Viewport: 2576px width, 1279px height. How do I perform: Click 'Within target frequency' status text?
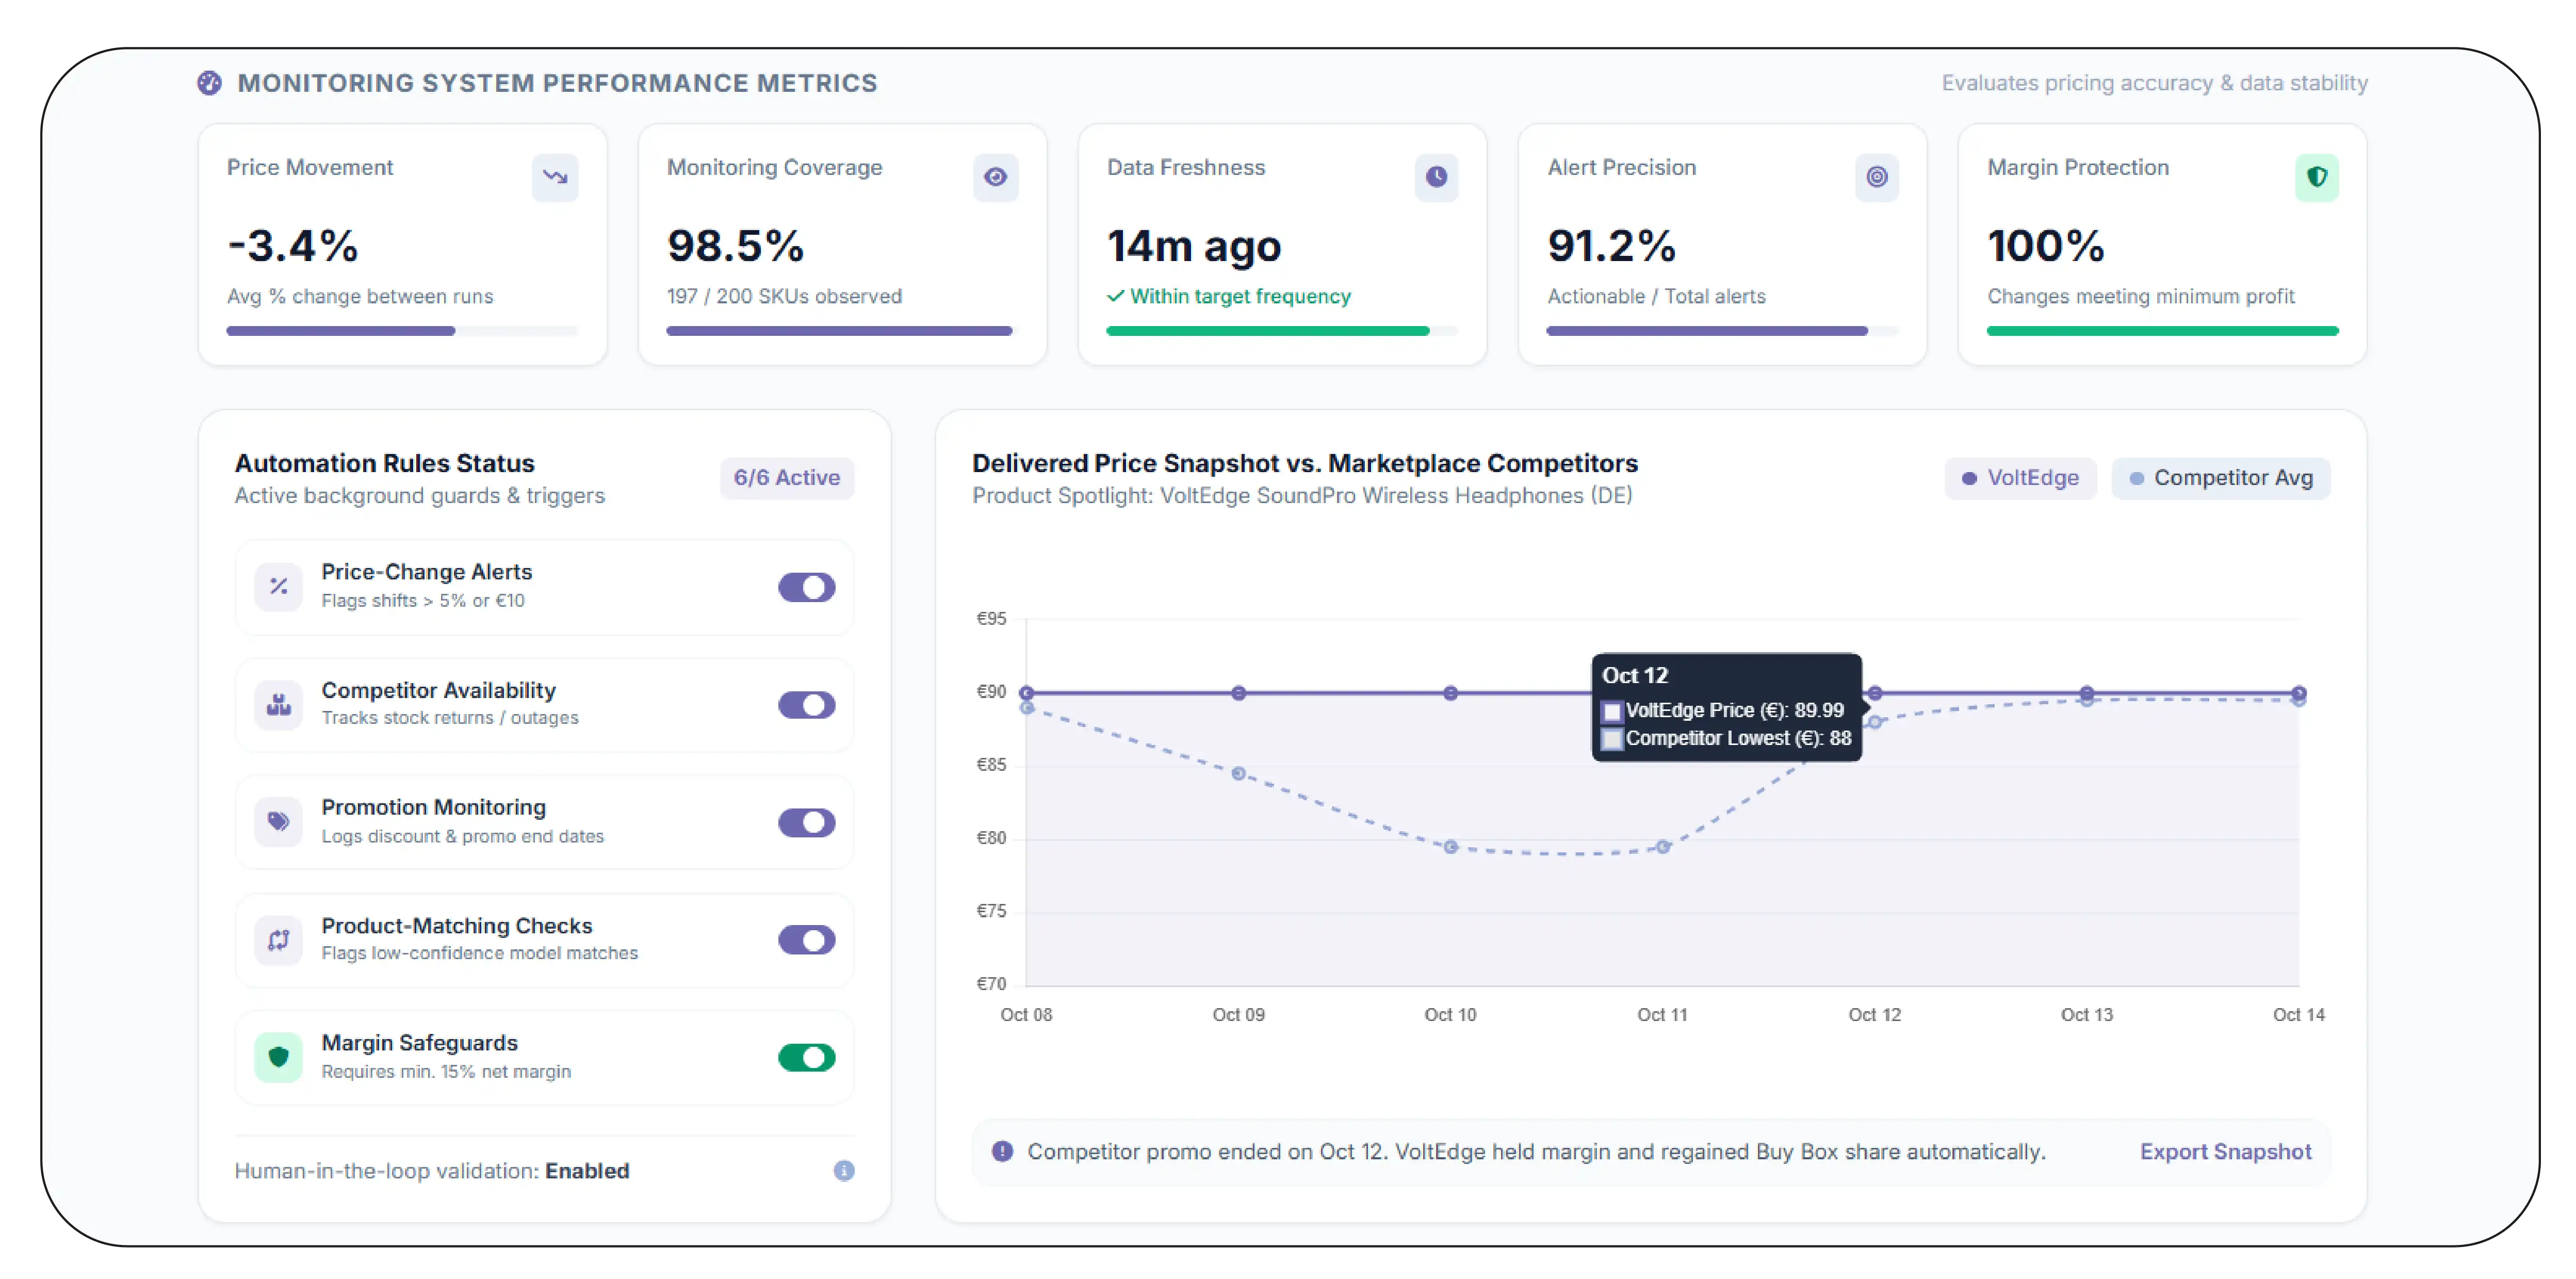tap(1240, 296)
